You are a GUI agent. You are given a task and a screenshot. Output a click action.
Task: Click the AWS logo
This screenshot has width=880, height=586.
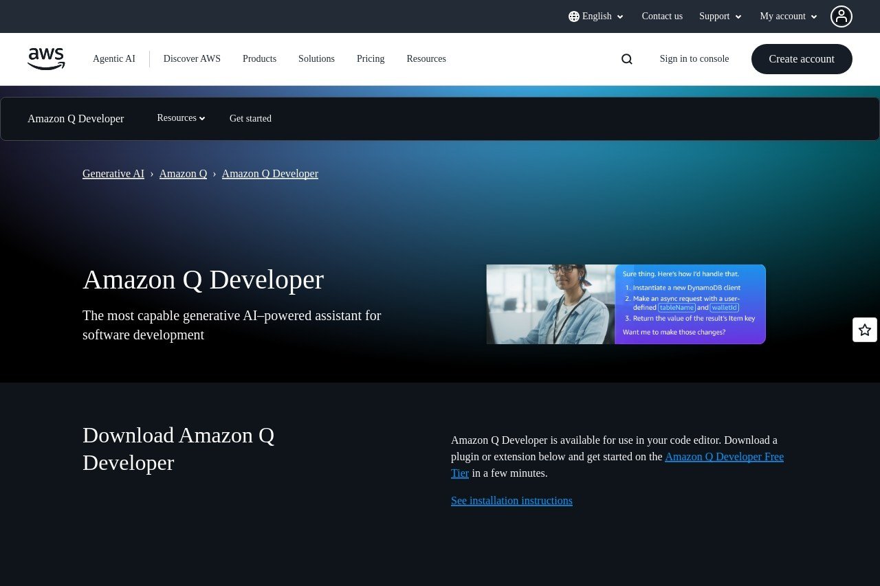pos(46,59)
